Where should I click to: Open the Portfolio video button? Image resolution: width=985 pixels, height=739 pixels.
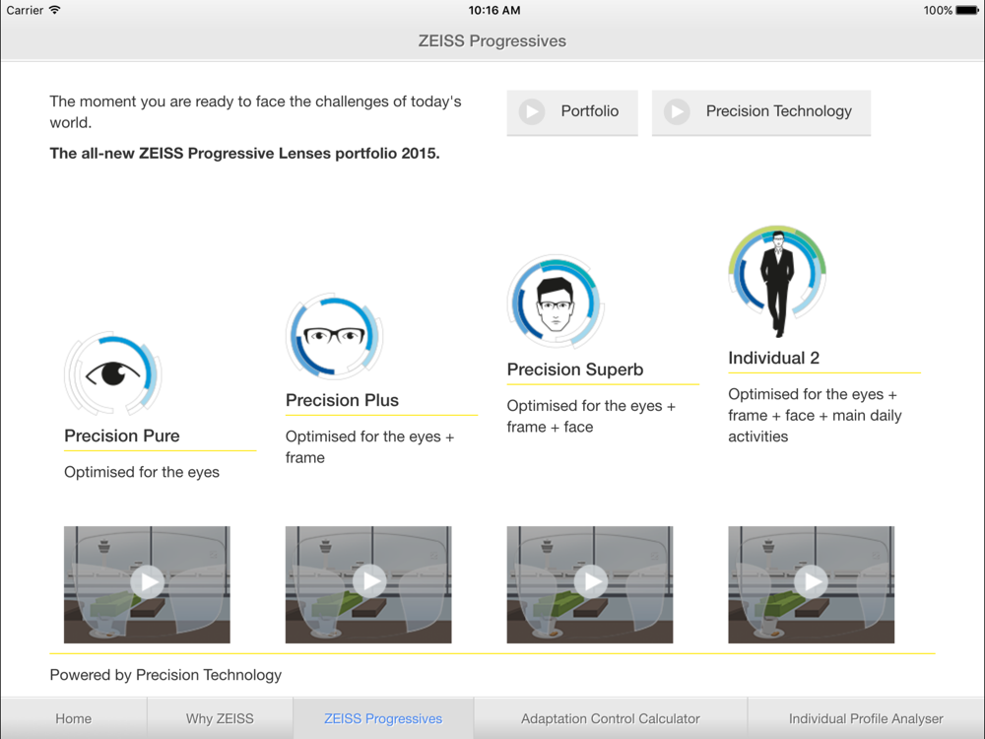coord(572,112)
